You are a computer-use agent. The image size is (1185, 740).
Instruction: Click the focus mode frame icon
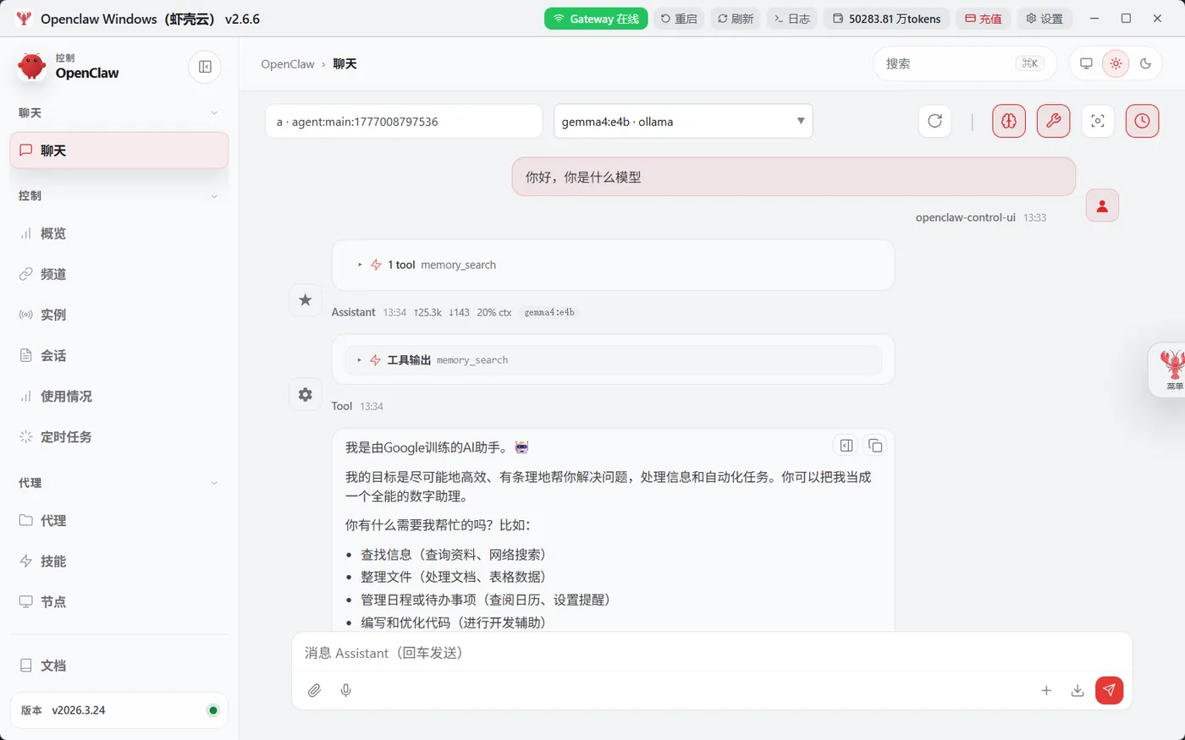pyautogui.click(x=1098, y=121)
